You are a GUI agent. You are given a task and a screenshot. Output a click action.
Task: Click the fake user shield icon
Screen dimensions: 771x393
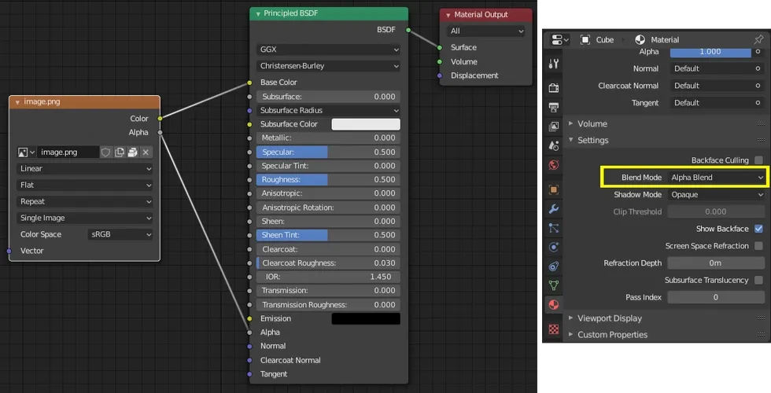pyautogui.click(x=106, y=152)
